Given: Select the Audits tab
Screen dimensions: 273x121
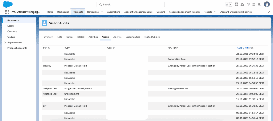Looking at the screenshot, I should (105, 37).
